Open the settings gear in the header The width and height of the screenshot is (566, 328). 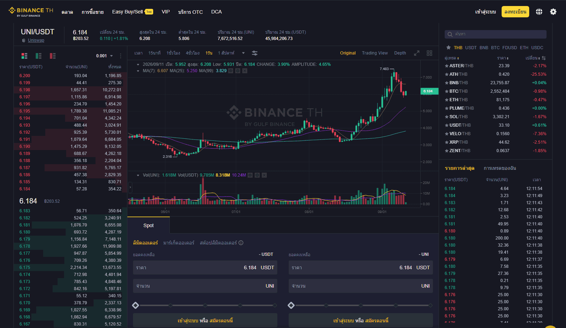click(x=553, y=12)
